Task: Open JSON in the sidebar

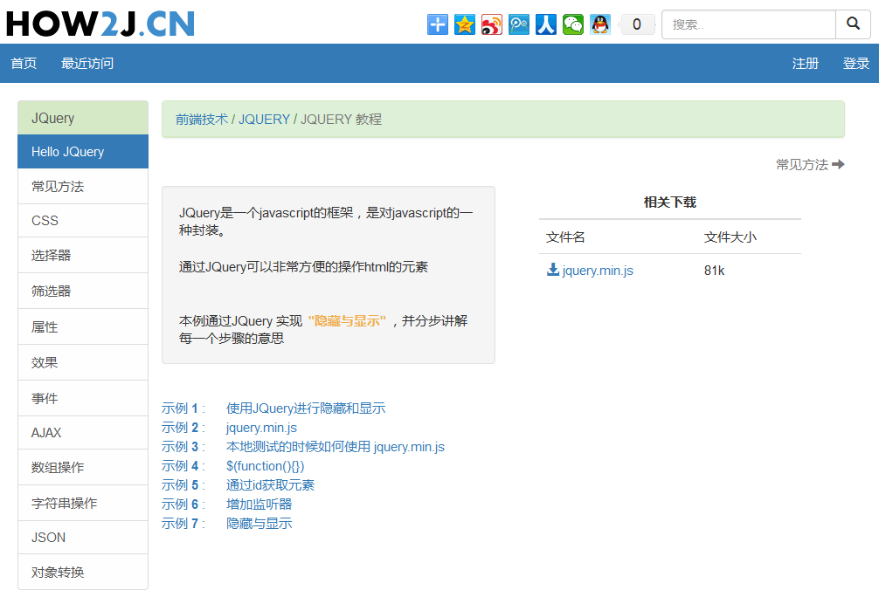Action: [x=83, y=538]
